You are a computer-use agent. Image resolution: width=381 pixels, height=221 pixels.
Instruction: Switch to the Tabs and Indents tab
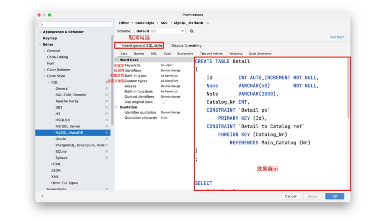[x=211, y=54]
